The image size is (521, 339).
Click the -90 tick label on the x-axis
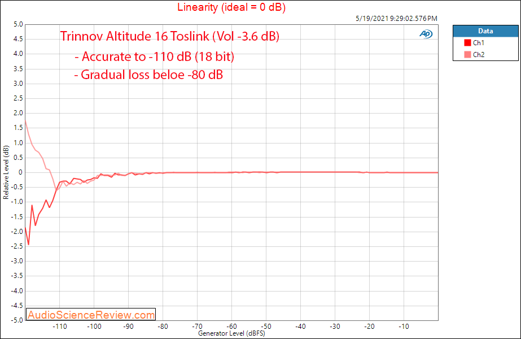click(129, 327)
